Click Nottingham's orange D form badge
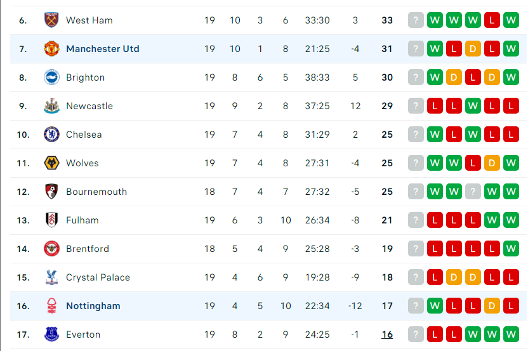Viewport: 528px width, 351px height. pyautogui.click(x=492, y=306)
